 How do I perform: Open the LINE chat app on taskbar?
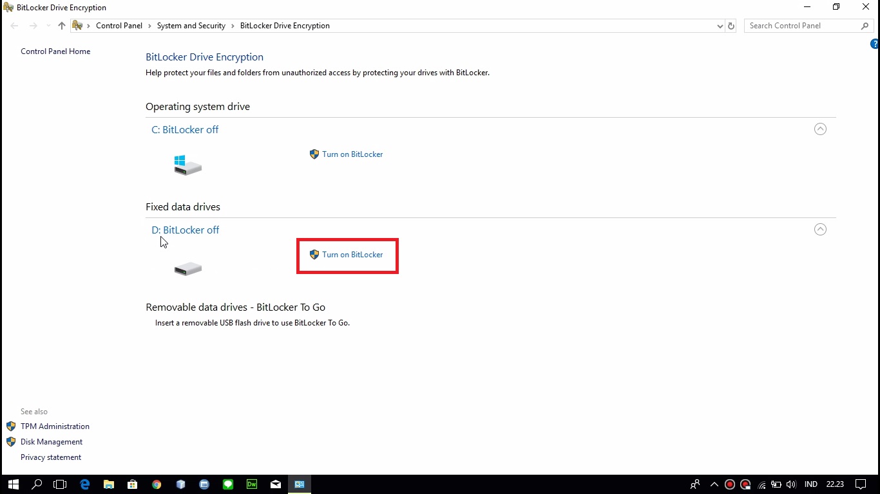tap(228, 484)
